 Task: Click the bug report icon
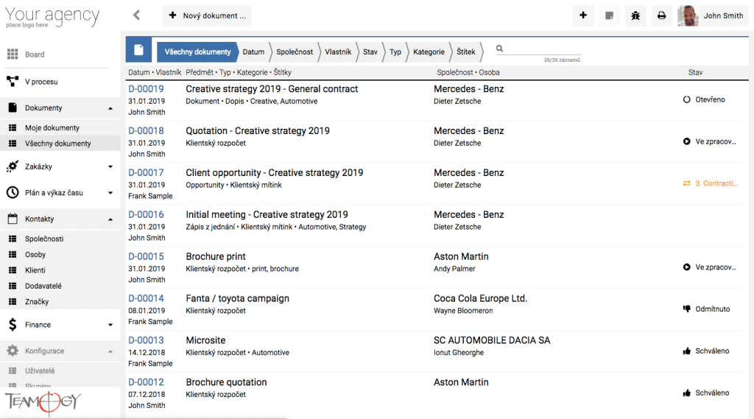tap(635, 15)
